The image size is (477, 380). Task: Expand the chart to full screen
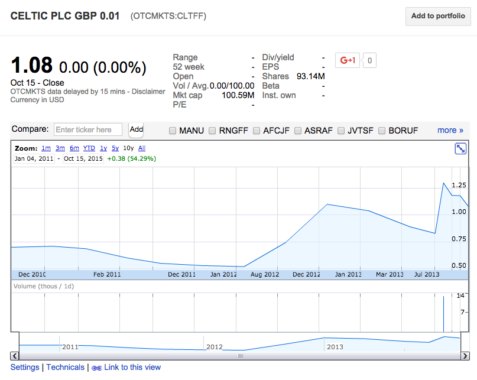tap(460, 149)
